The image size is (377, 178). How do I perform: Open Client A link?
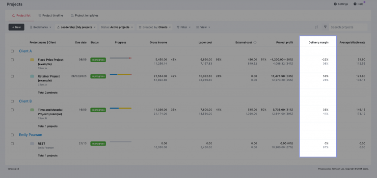click(25, 51)
